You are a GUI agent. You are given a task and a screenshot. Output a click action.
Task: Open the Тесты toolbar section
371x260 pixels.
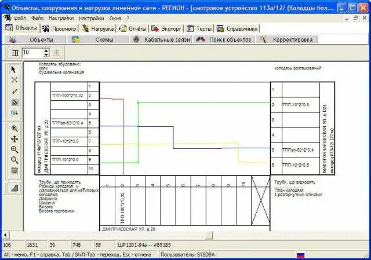point(199,29)
